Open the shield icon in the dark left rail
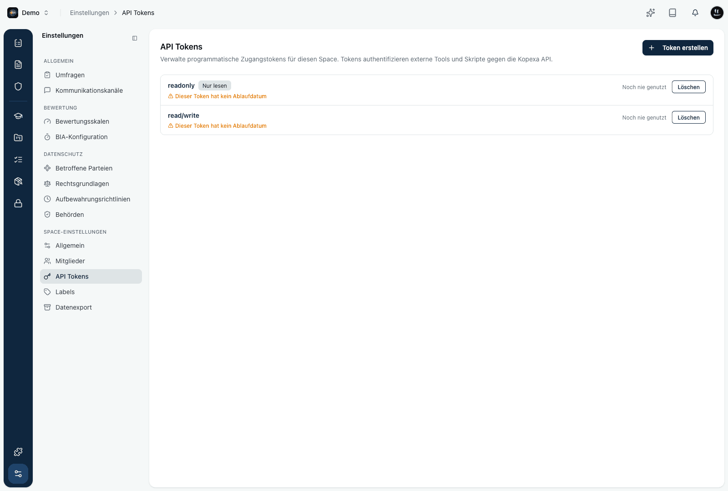728x491 pixels. (18, 86)
